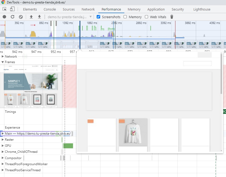This screenshot has height=177, width=226.
Task: Open the Memory tab
Action: pos(134,9)
